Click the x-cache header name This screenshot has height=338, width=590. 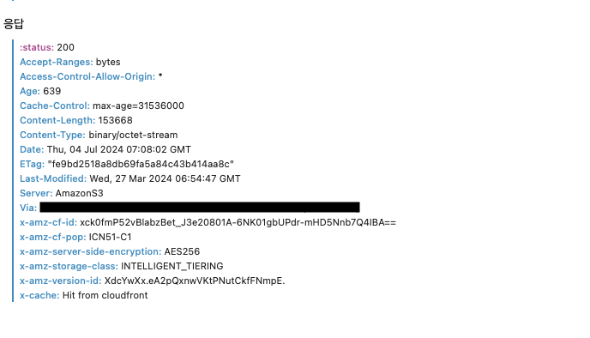click(x=39, y=295)
